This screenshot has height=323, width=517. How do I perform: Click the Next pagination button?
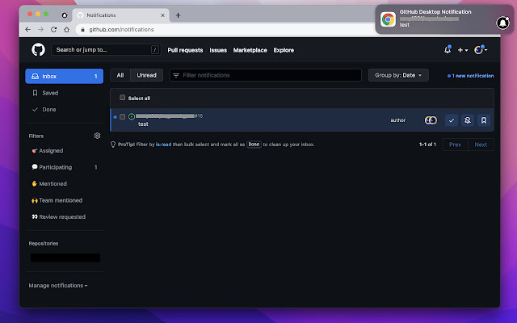[481, 145]
